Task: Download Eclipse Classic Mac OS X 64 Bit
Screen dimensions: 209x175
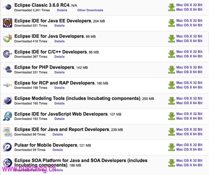Action: (x=189, y=10)
